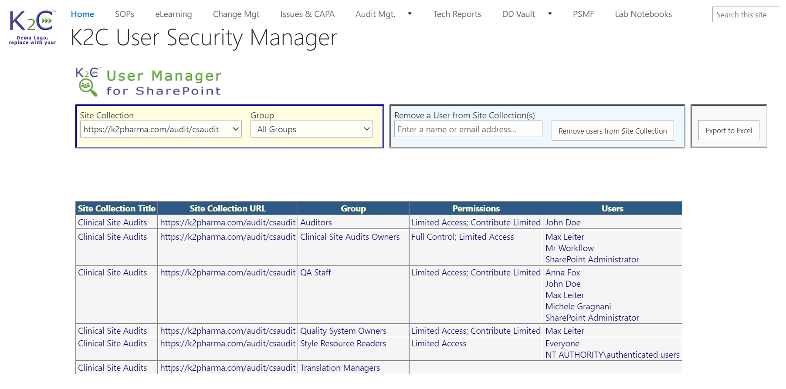786x389 pixels.
Task: Focus the name or email address field
Action: [x=468, y=129]
